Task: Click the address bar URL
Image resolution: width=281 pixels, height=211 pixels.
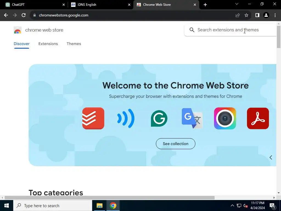Action: click(63, 15)
